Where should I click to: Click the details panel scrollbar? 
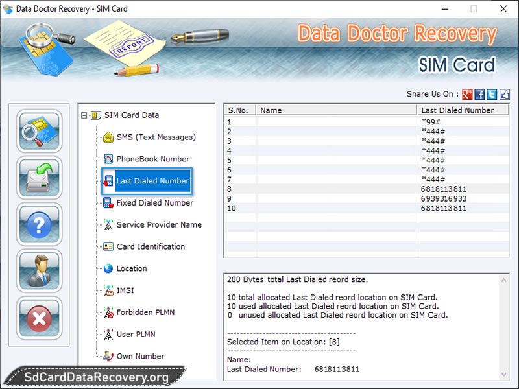[x=503, y=324]
